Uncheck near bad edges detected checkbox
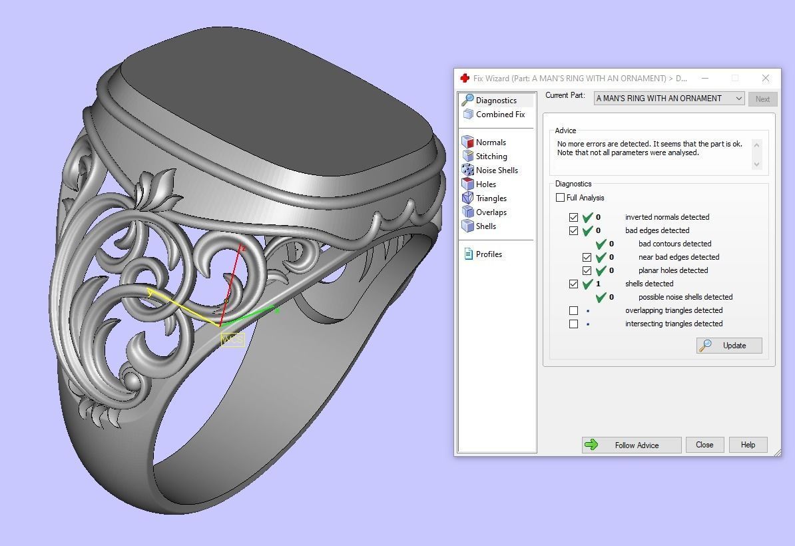This screenshot has height=546, width=795. [587, 257]
